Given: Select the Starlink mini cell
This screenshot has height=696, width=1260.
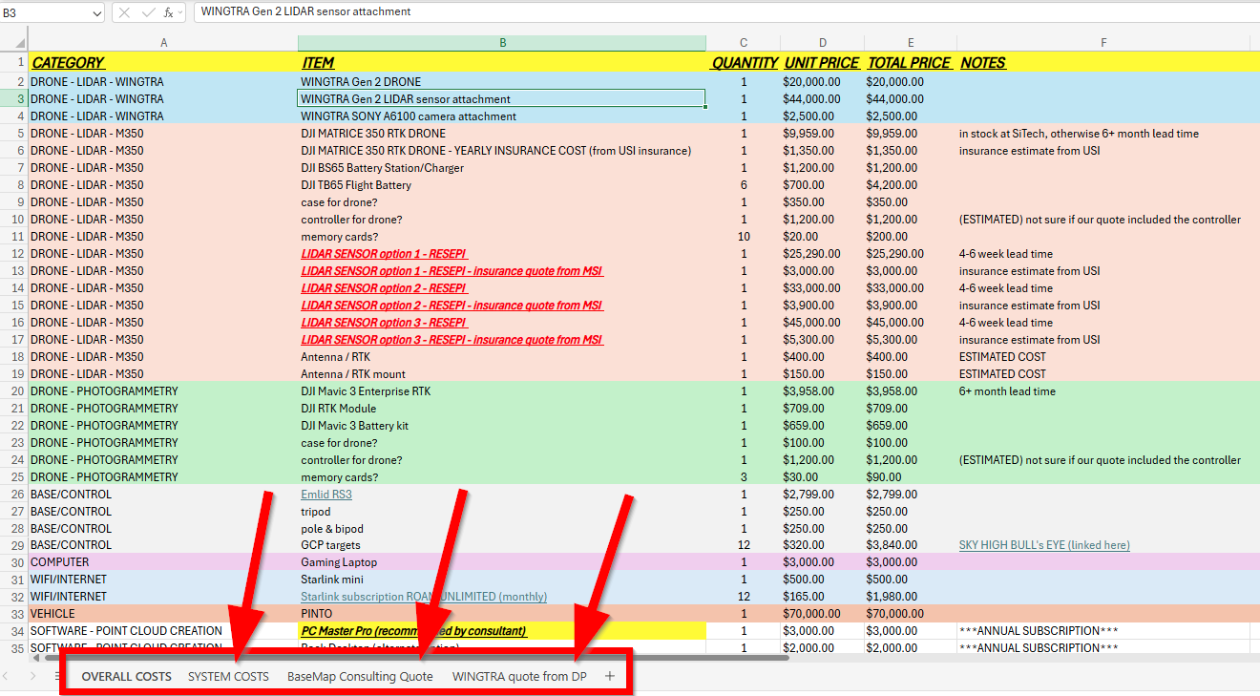Looking at the screenshot, I should click(502, 580).
